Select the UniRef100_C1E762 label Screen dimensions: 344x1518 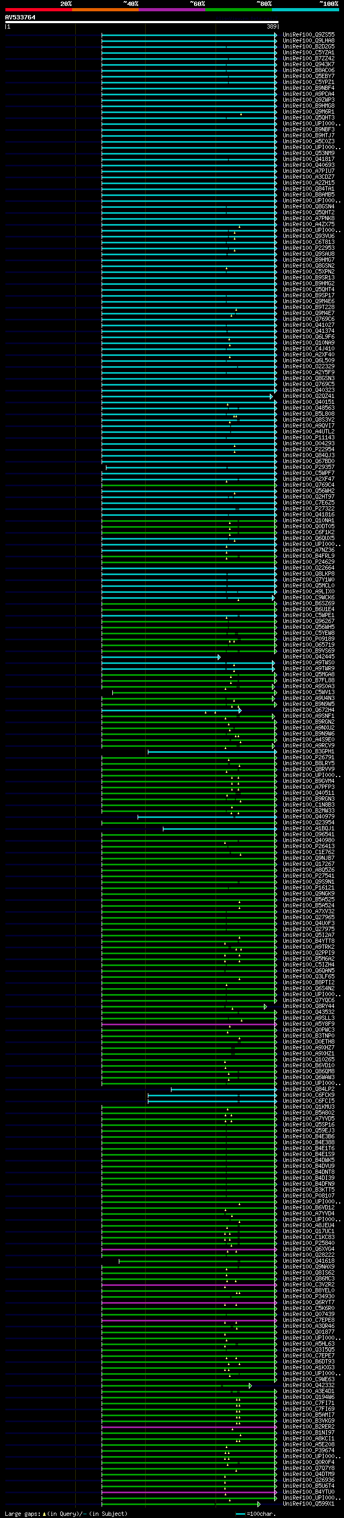click(309, 852)
